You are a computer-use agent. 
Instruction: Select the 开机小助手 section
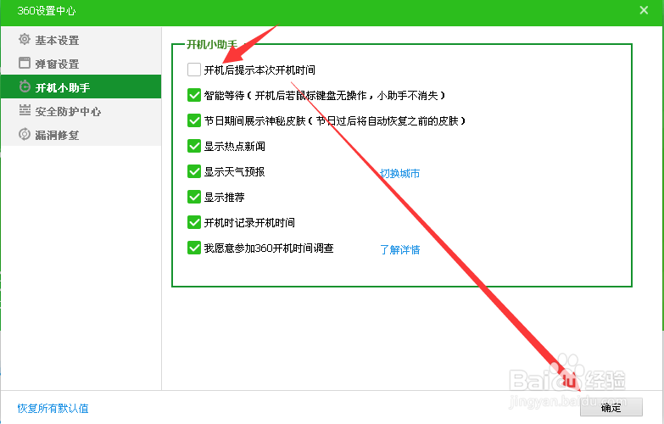[81, 86]
